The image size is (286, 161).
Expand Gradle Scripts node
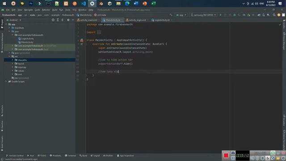[6, 81]
